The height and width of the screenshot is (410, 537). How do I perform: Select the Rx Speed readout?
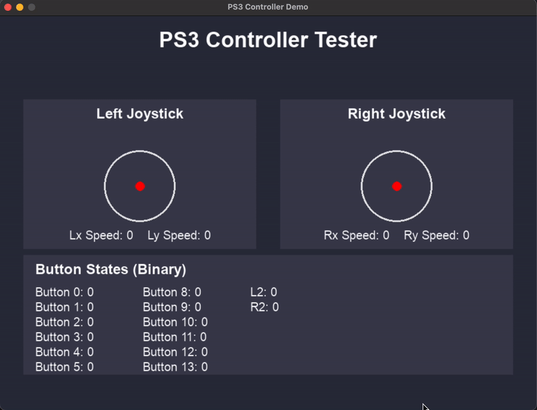(x=356, y=235)
